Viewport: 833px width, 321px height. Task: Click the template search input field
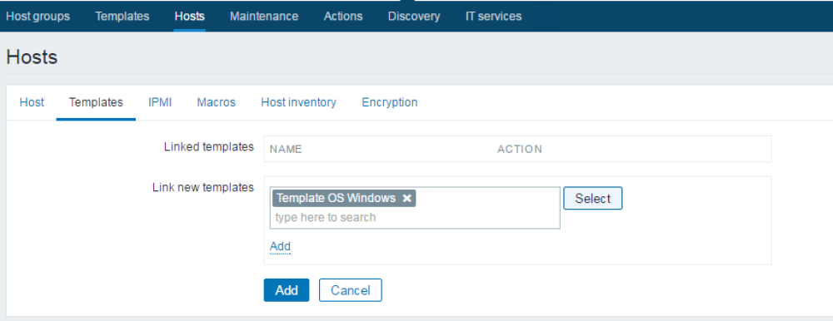(x=415, y=218)
